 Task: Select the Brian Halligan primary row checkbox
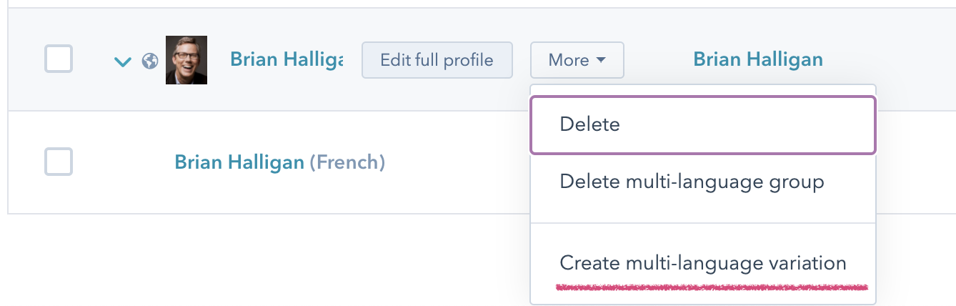pyautogui.click(x=59, y=59)
